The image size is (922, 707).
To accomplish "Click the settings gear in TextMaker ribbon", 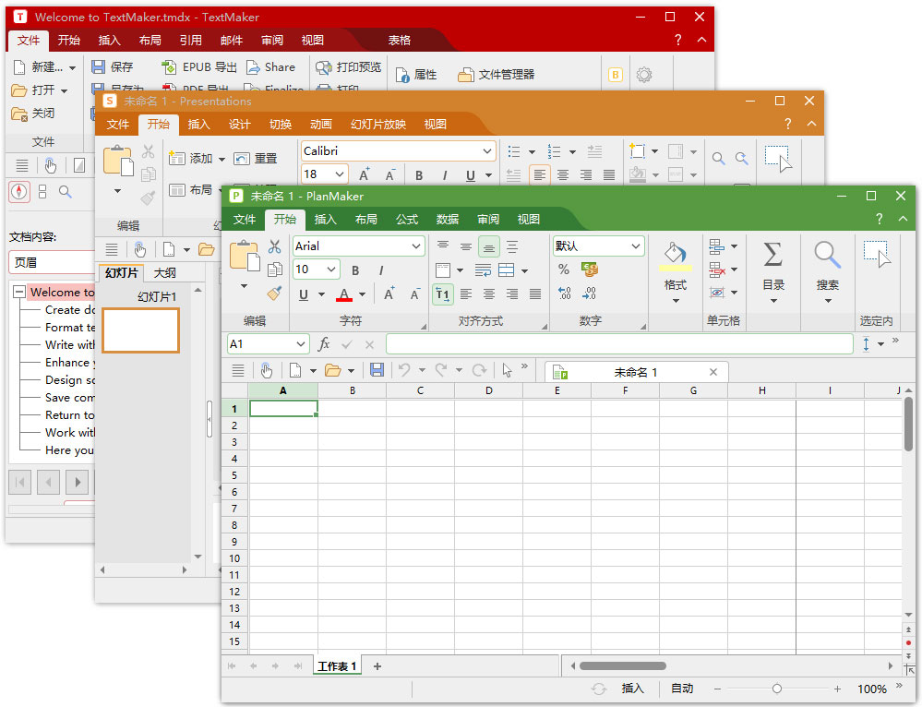I will point(644,75).
